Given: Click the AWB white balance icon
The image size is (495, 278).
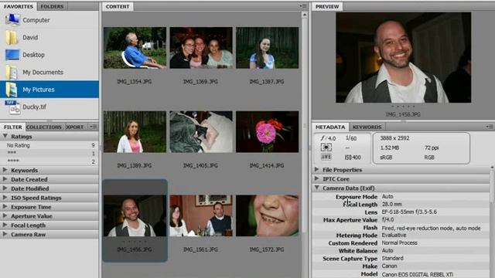Looking at the screenshot, I should click(326, 157).
